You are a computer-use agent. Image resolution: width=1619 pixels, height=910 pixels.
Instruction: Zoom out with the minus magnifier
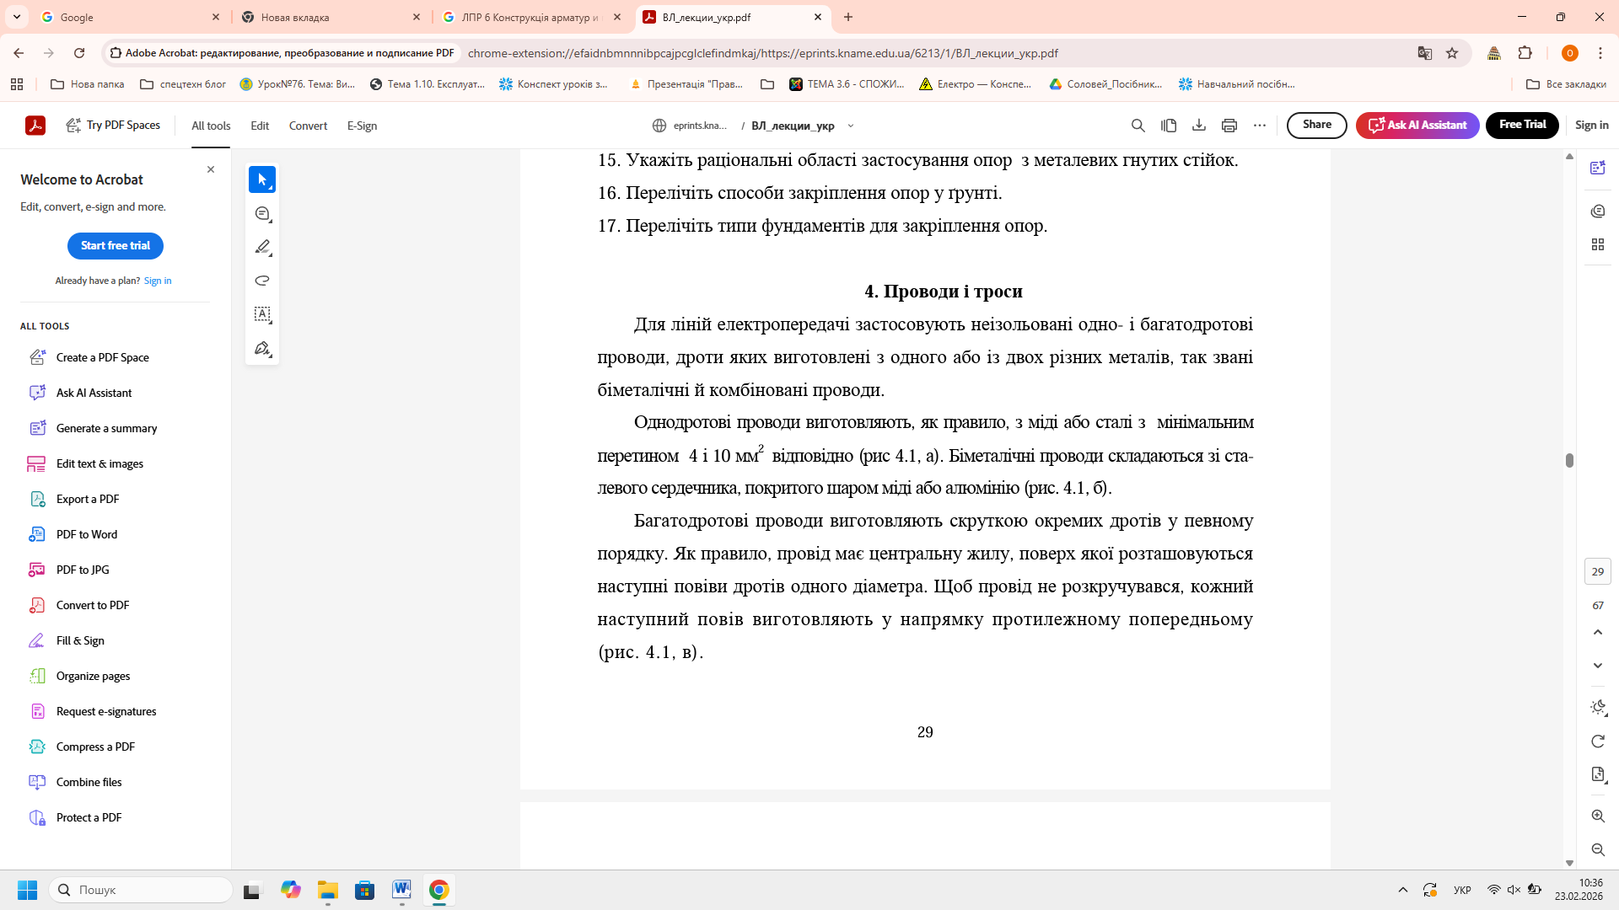pyautogui.click(x=1597, y=849)
